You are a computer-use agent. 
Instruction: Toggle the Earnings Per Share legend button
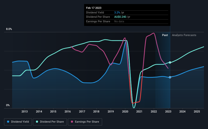coord(85,122)
